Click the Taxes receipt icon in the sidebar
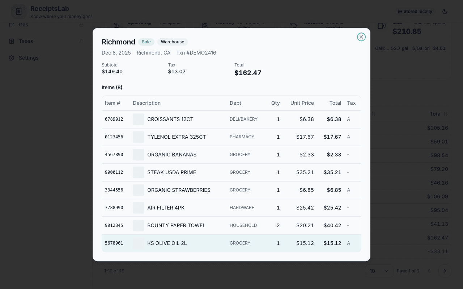Viewport: 463px width, 289px height. pos(11,41)
